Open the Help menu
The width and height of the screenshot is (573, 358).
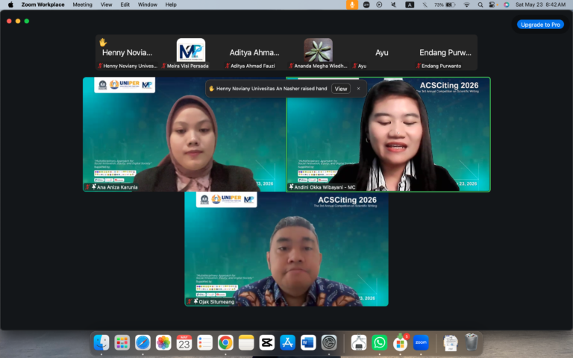click(171, 4)
